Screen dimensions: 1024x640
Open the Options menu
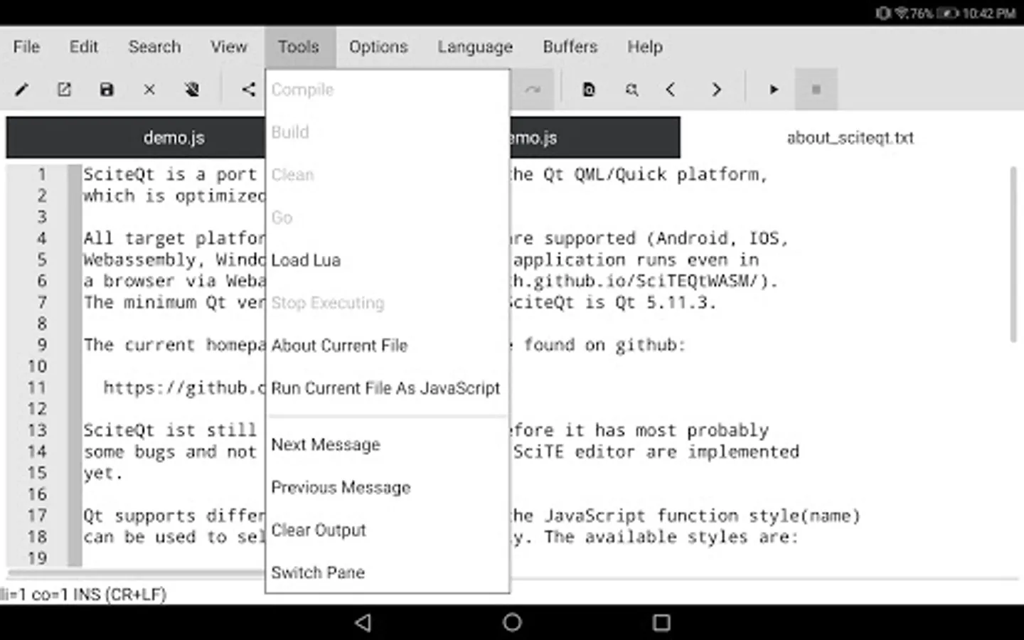click(378, 47)
